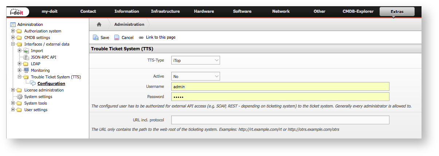Click the Authorization system folder icon

pyautogui.click(x=19, y=31)
